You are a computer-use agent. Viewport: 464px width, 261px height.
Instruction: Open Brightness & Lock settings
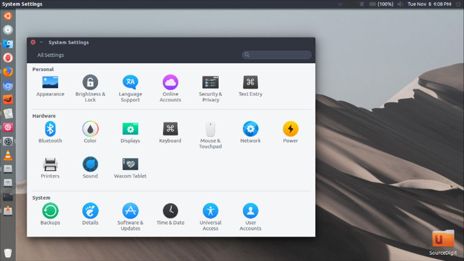(x=90, y=88)
